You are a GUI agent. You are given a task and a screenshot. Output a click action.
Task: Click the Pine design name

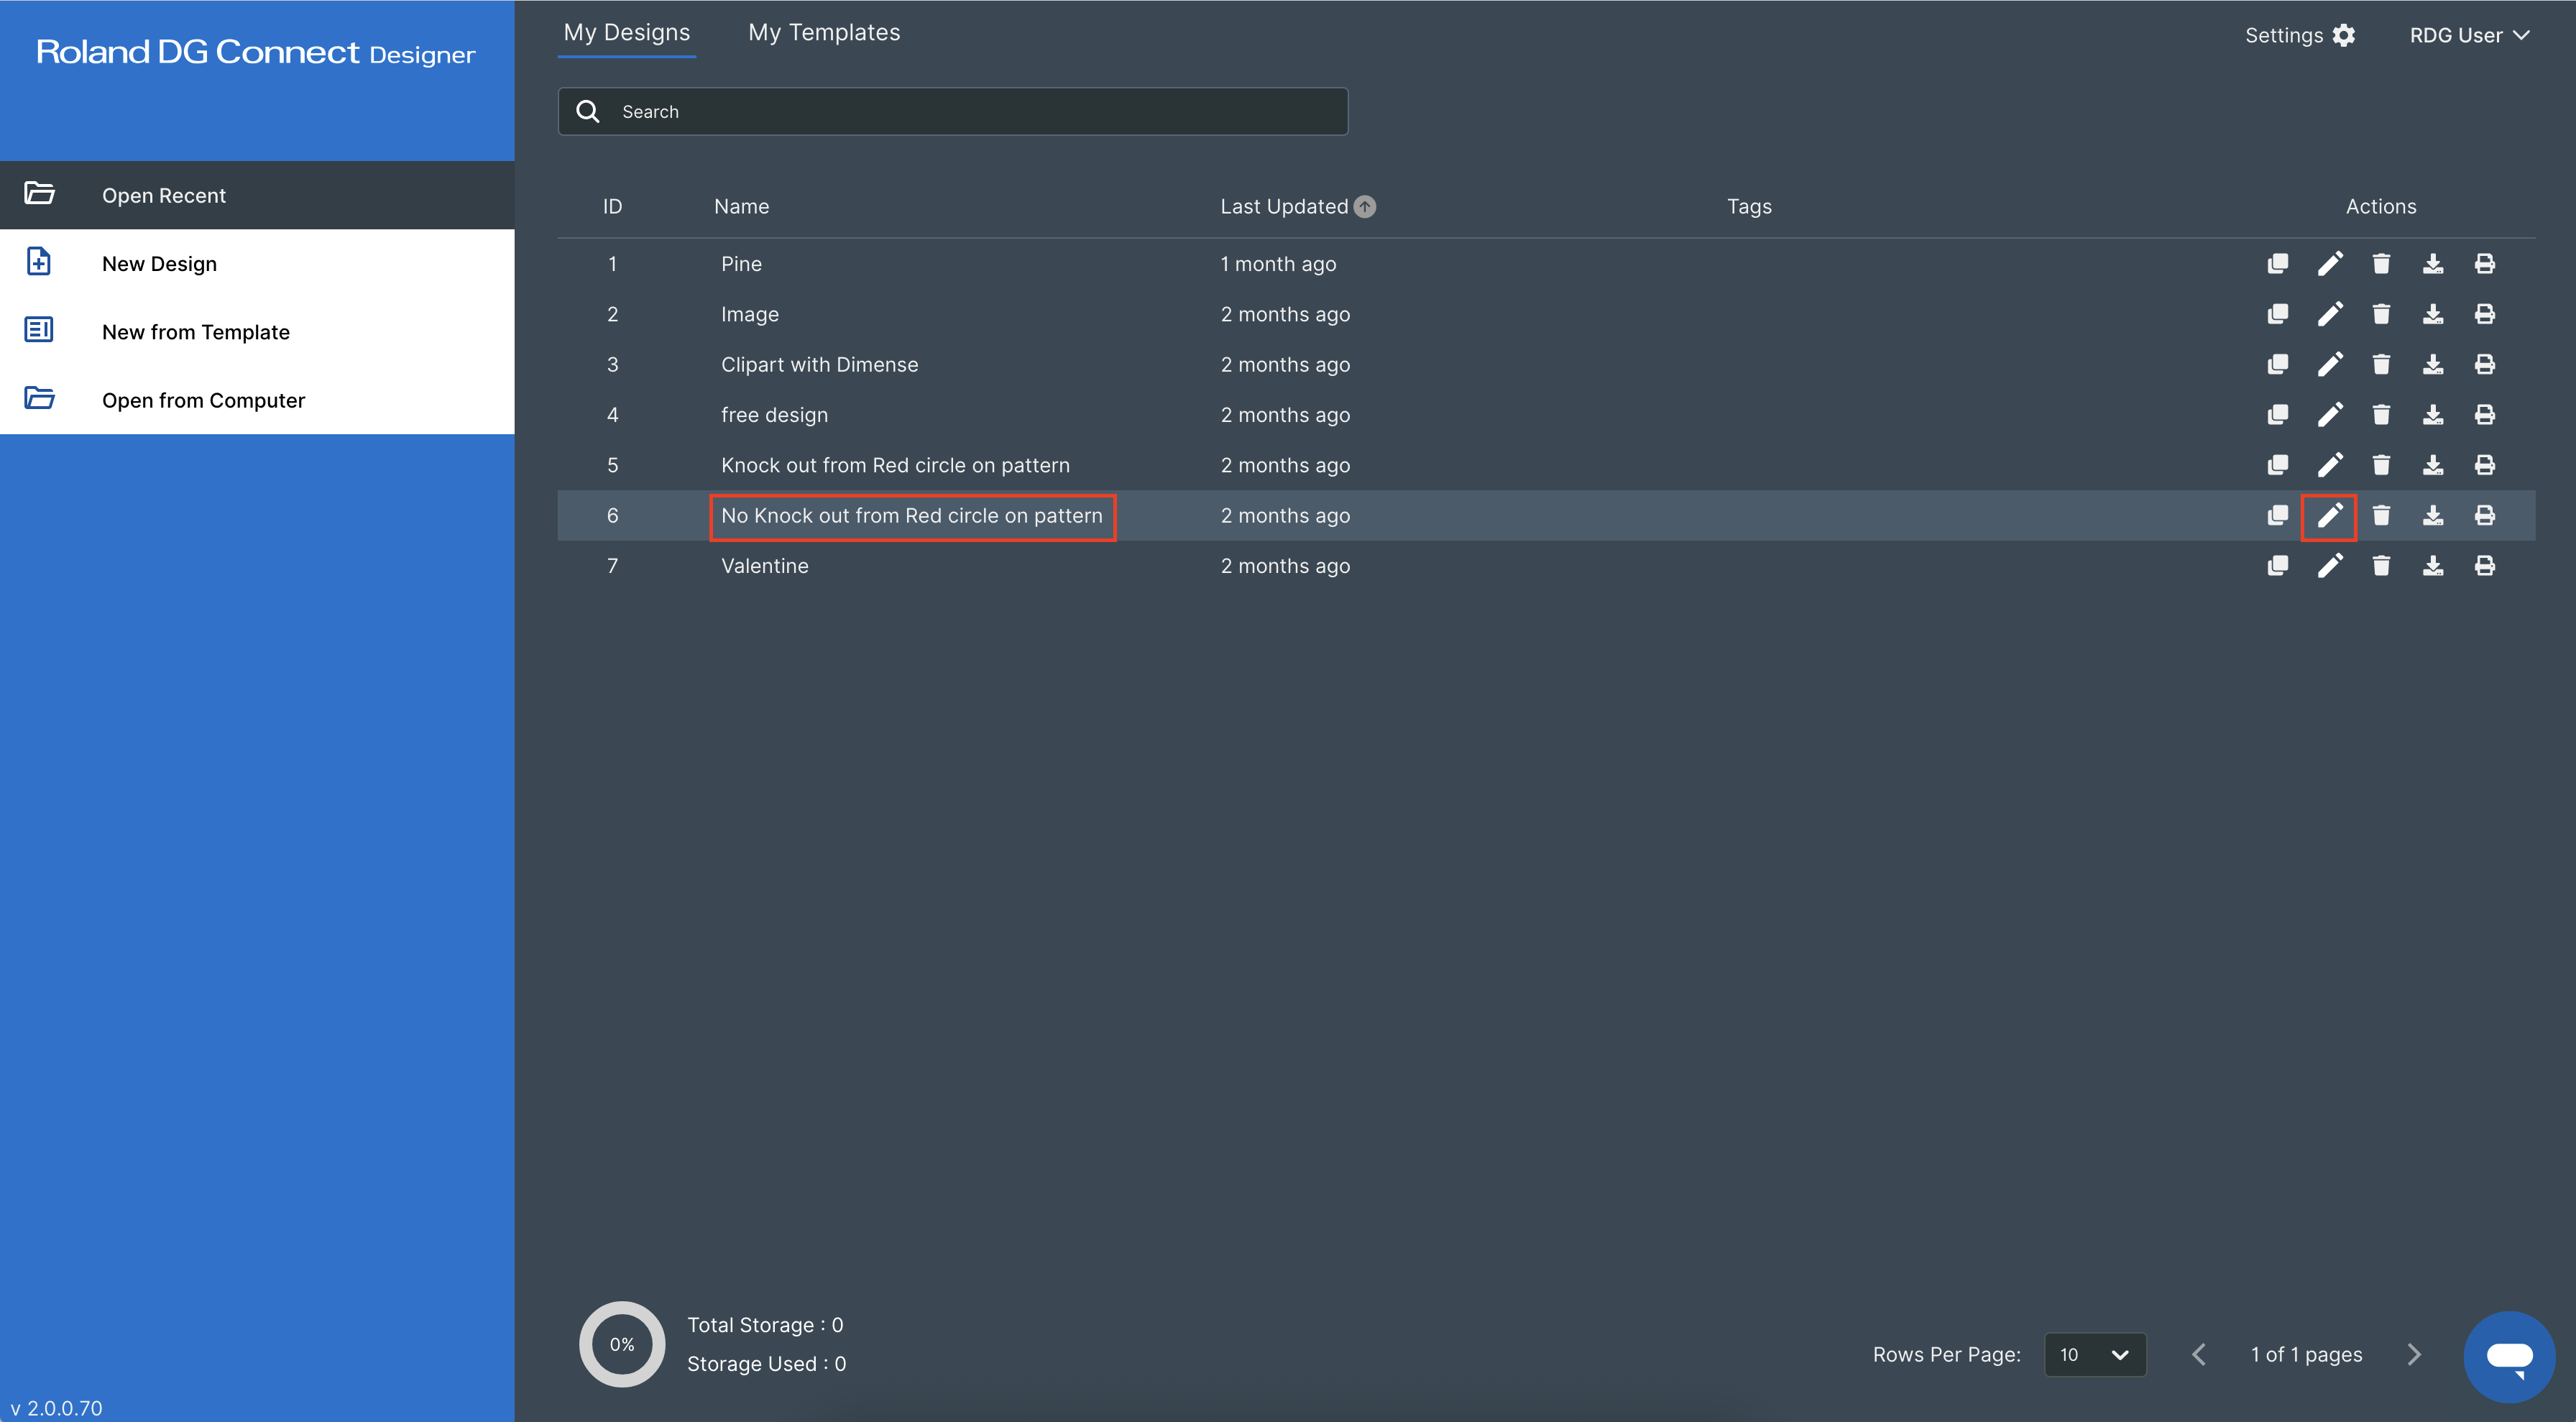741,264
